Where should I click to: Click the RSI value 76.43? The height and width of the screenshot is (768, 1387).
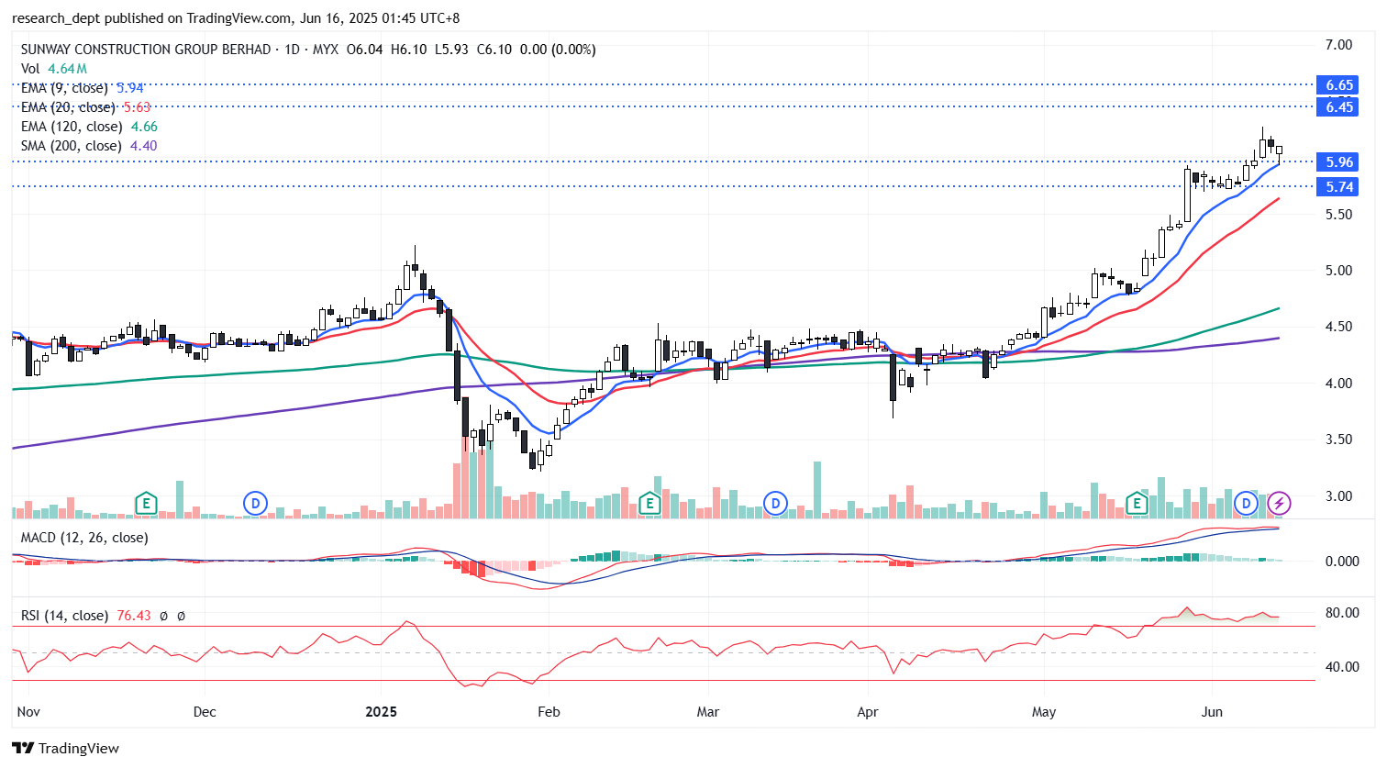pyautogui.click(x=134, y=616)
